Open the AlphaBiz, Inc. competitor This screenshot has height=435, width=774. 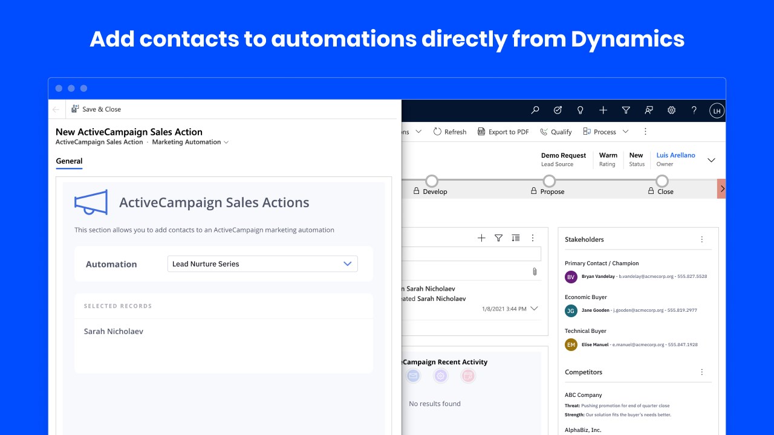click(x=583, y=430)
